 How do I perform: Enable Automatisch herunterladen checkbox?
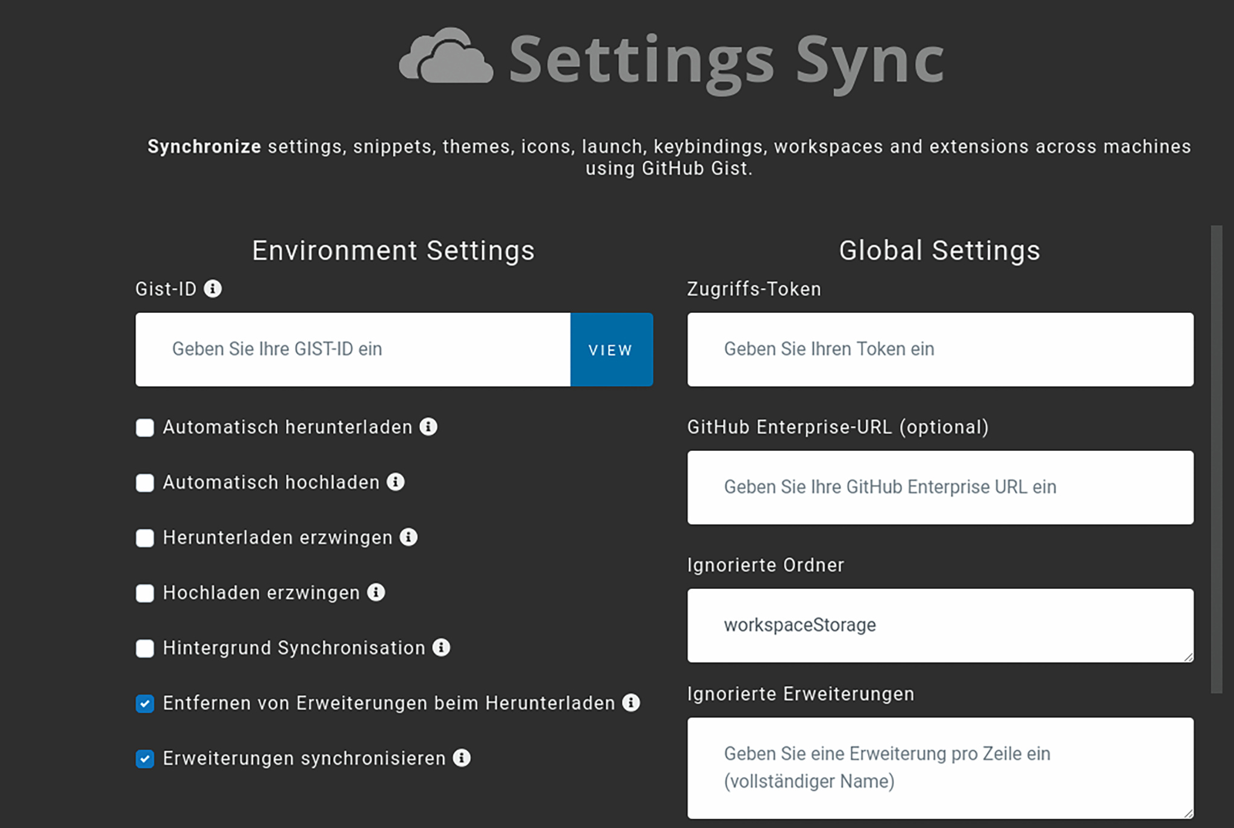[145, 428]
